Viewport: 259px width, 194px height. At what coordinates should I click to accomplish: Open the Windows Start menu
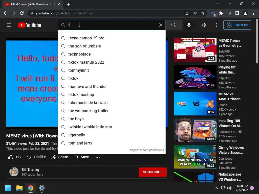(8, 188)
